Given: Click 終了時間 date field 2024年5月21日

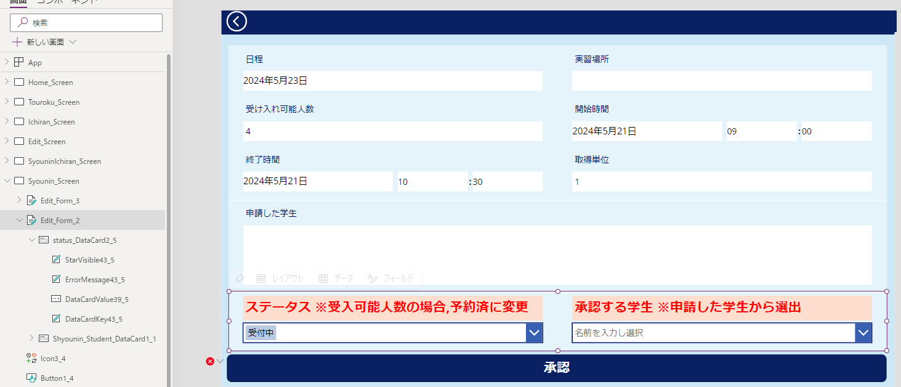Looking at the screenshot, I should (318, 181).
